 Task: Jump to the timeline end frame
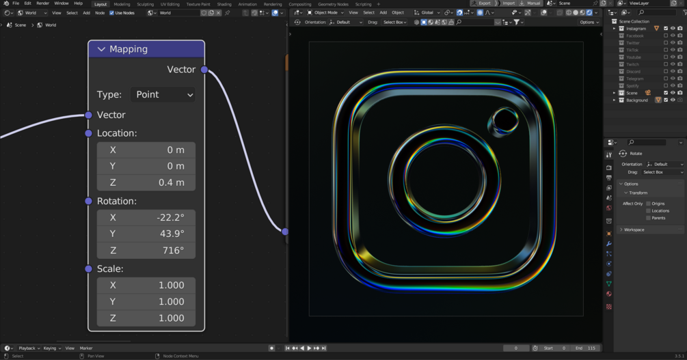[x=324, y=348]
